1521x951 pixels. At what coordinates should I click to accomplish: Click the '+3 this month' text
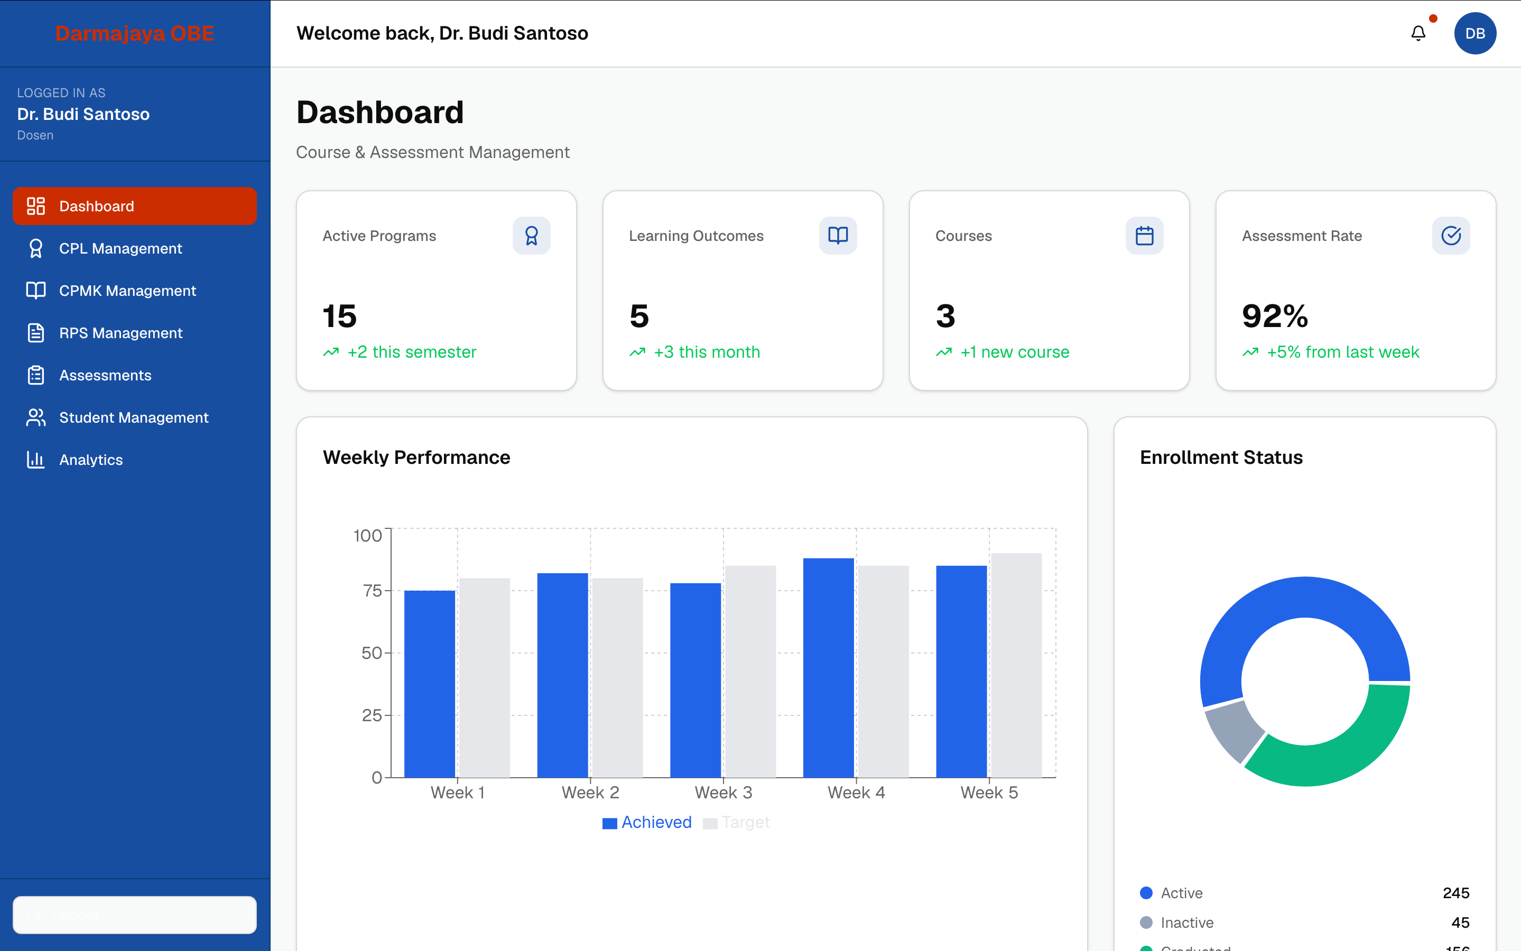[707, 352]
